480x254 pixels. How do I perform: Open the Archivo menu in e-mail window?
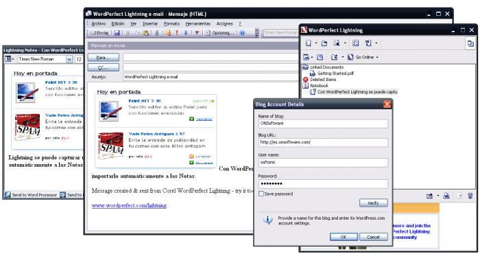tap(98, 23)
